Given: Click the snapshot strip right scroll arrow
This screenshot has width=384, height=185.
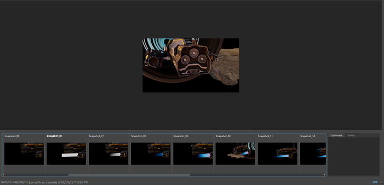Looking at the screenshot, I should tap(325, 175).
